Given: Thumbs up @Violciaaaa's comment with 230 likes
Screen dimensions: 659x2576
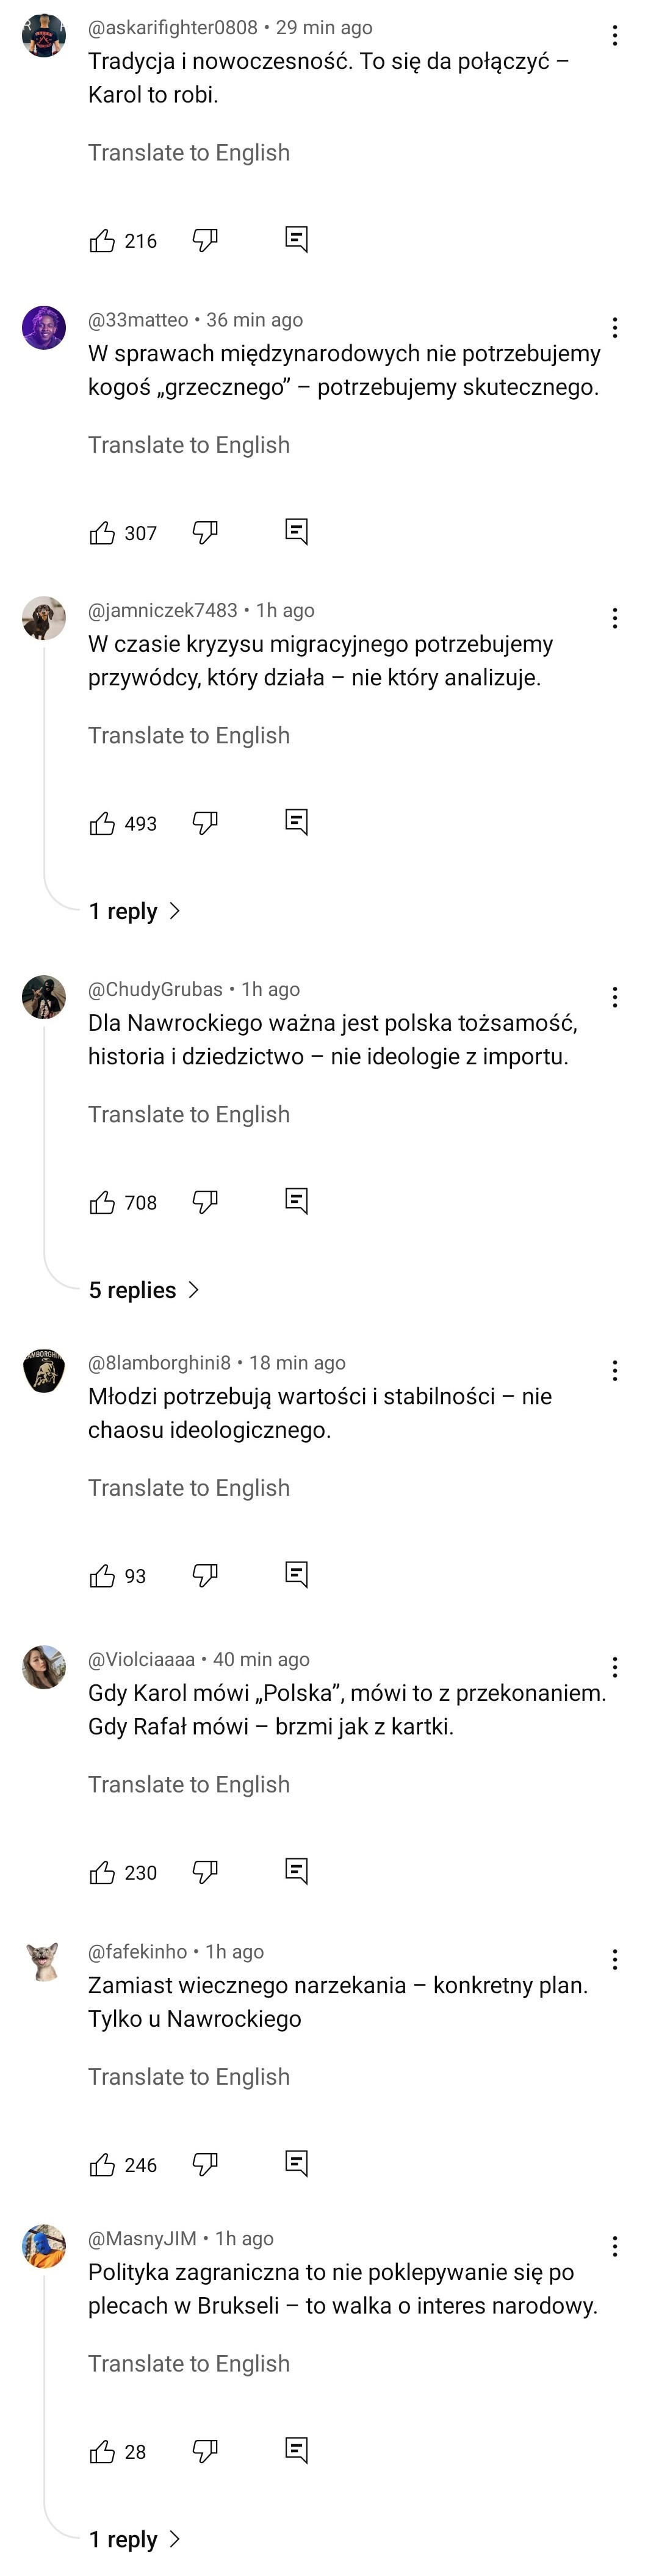Looking at the screenshot, I should 102,1872.
